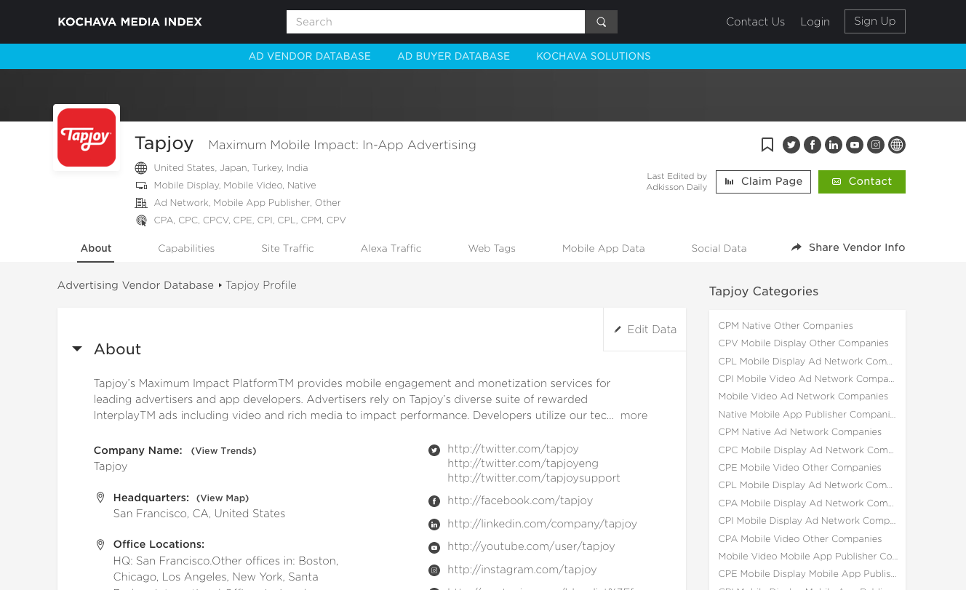Viewport: 966px width, 590px height.
Task: Open http://twitter.com/tapjoy link
Action: click(x=513, y=449)
